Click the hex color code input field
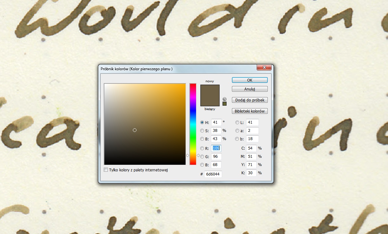The height and width of the screenshot is (234, 388). tap(213, 174)
